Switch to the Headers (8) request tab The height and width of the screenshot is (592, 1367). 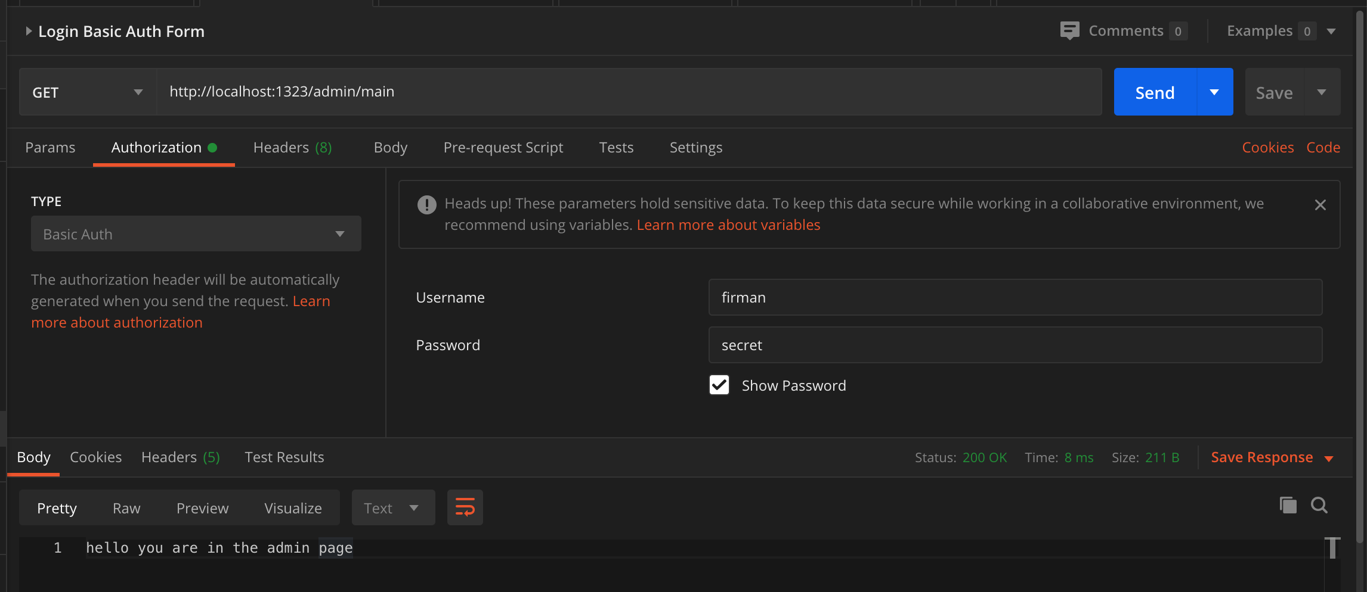point(292,147)
